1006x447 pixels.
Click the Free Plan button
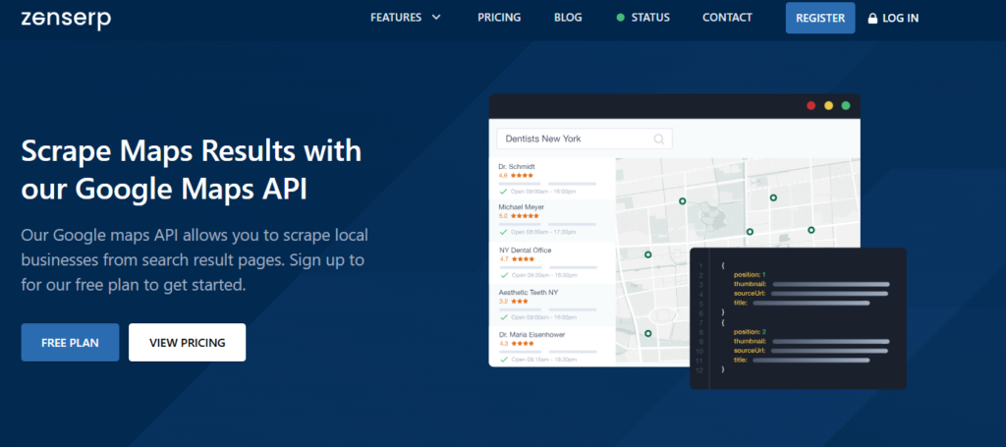point(70,342)
